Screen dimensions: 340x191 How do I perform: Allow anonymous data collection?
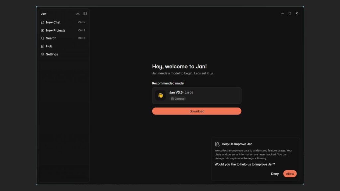pyautogui.click(x=290, y=174)
